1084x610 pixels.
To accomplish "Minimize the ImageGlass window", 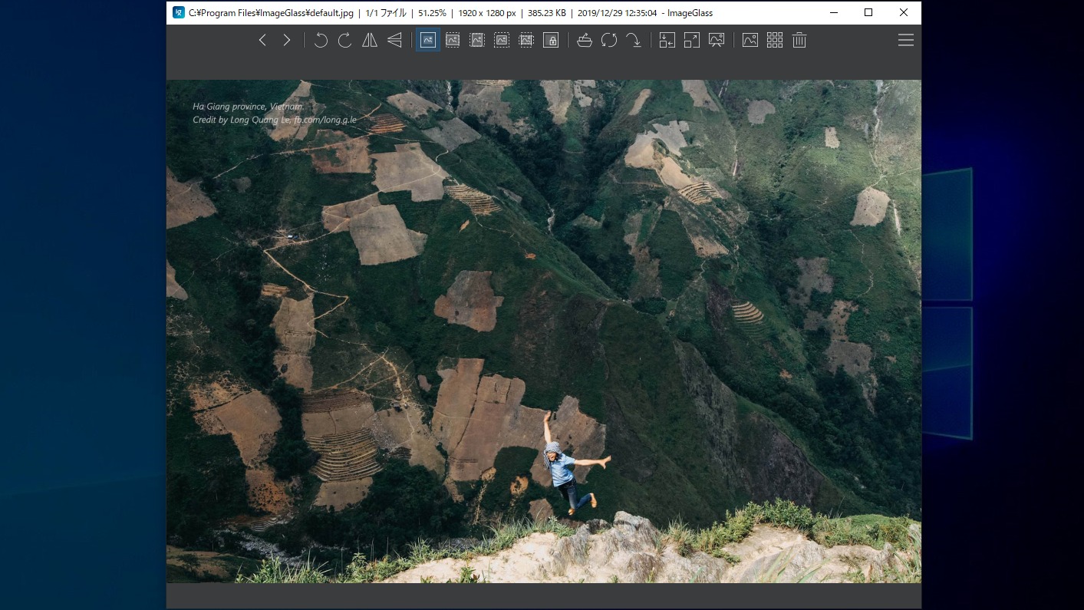I will 833,12.
